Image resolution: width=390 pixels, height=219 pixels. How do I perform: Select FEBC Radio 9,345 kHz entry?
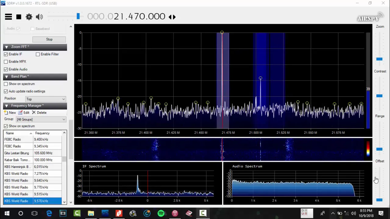(33, 146)
